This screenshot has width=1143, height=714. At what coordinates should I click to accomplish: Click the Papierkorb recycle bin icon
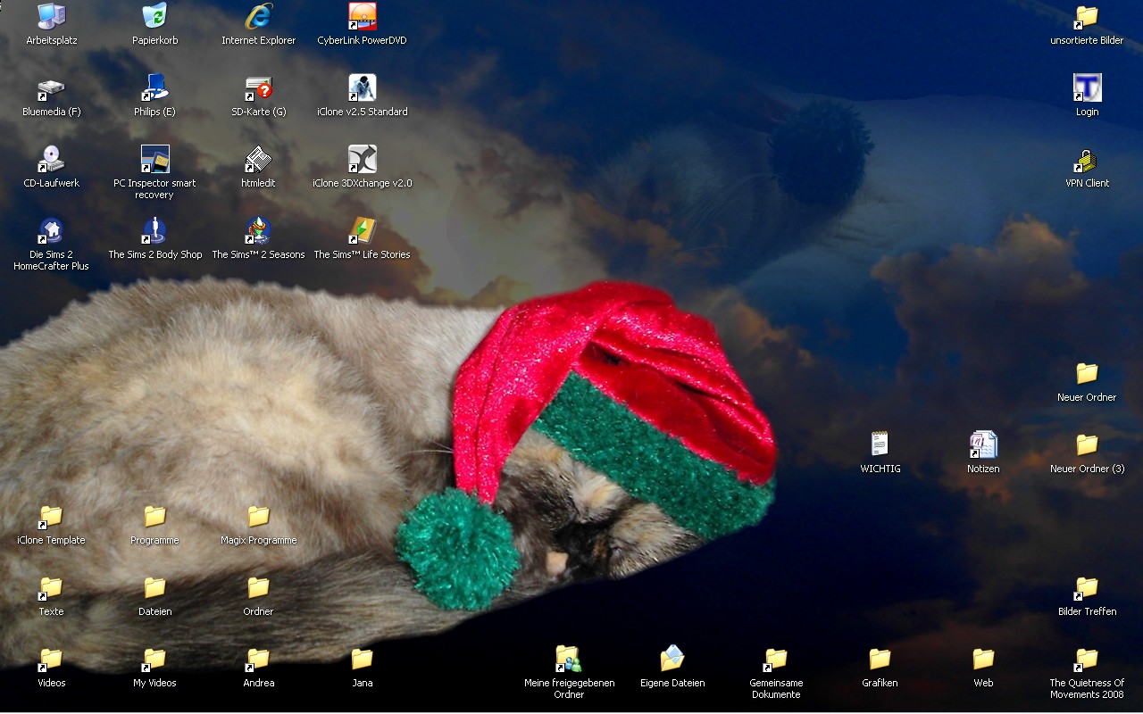154,17
